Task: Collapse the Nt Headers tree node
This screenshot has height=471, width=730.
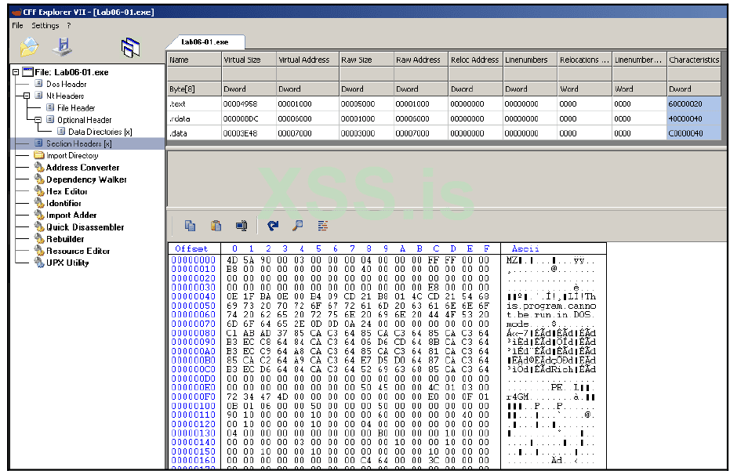Action: 27,96
